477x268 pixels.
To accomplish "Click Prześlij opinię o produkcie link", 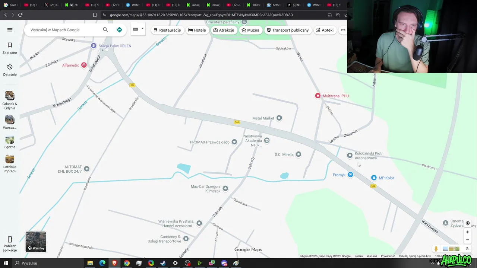I will (415, 256).
